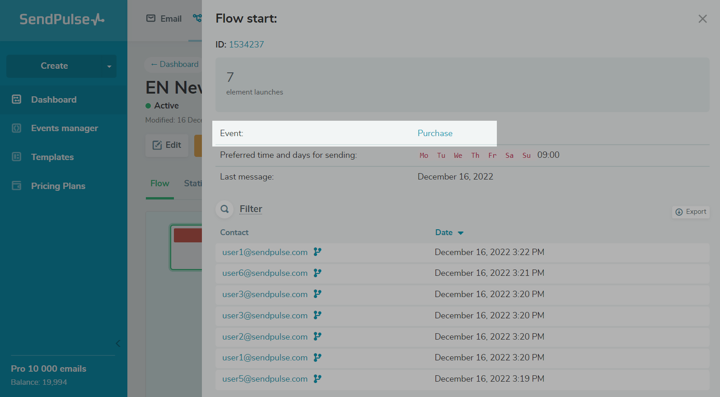Click the search magnifier icon near Filter

coord(224,209)
